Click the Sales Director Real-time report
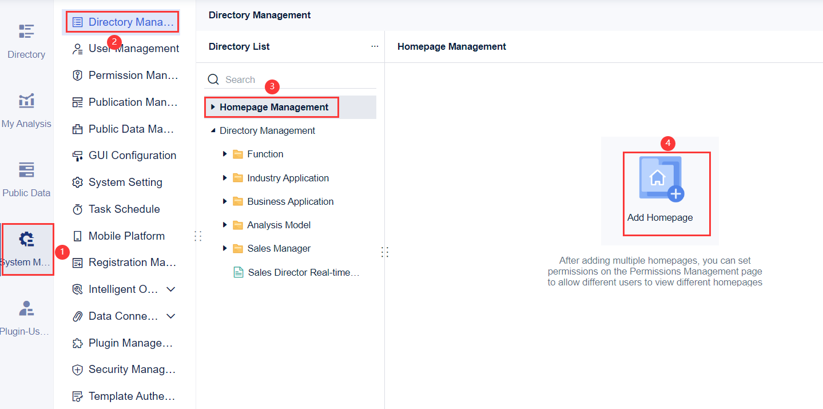Viewport: 823px width, 409px height. pos(303,272)
